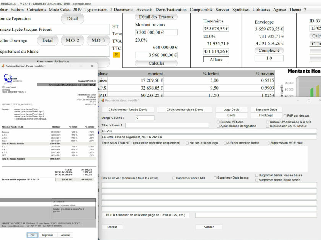Enable Afficher mention forfait checkbox

pyautogui.click(x=225, y=143)
